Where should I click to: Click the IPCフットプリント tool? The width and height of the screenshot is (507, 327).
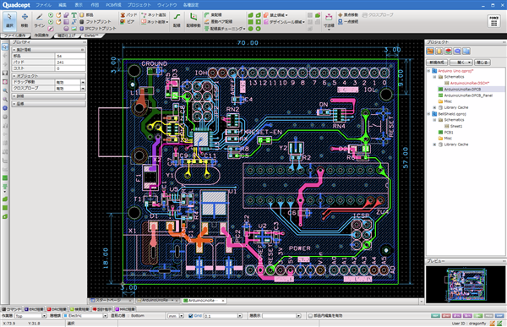tap(98, 29)
